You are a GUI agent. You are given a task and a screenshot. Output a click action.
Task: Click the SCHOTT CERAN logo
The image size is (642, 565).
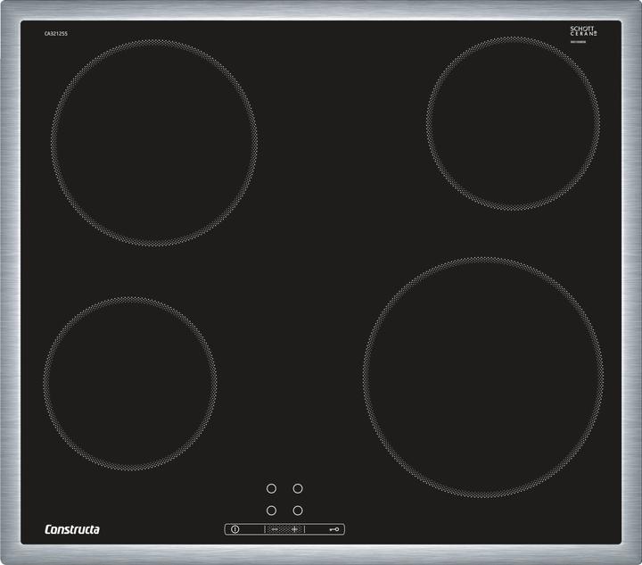click(583, 31)
